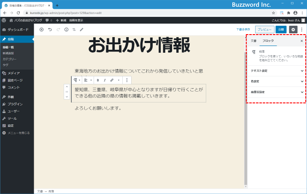This screenshot has height=194, width=307.
Task: Open browser extensions puzzle icon
Action: pyautogui.click(x=288, y=13)
